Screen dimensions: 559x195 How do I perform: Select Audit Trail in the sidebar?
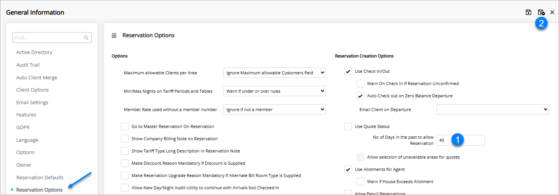coord(28,65)
